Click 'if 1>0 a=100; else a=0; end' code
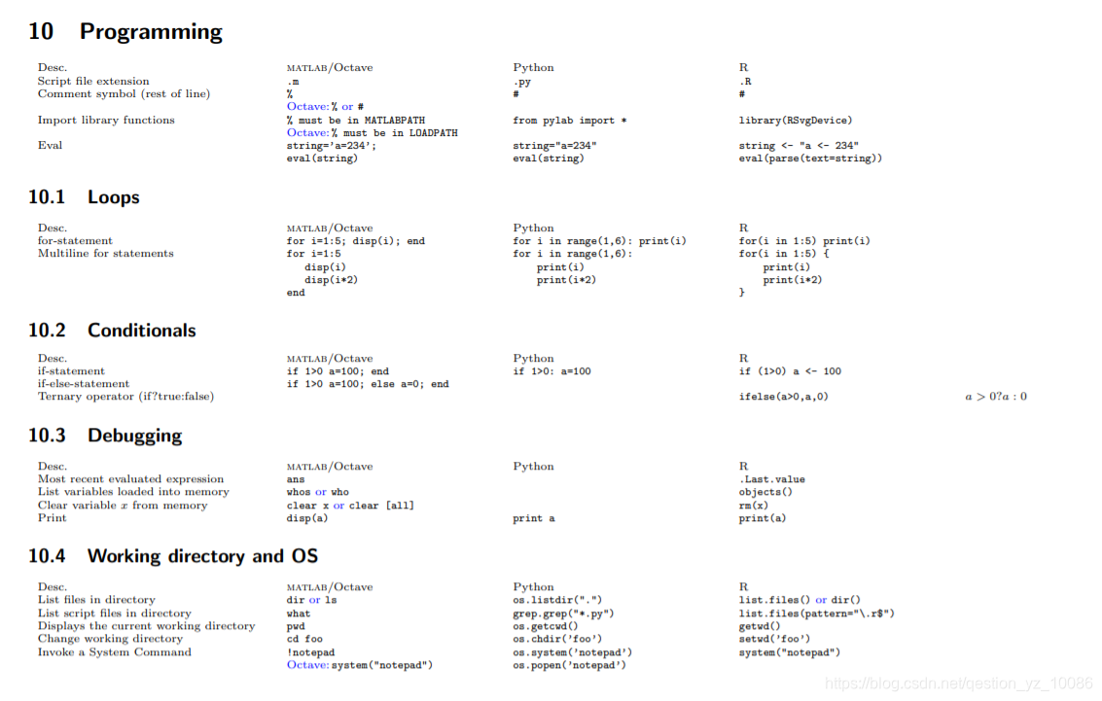Screen dimensions: 1102x701 tap(368, 384)
